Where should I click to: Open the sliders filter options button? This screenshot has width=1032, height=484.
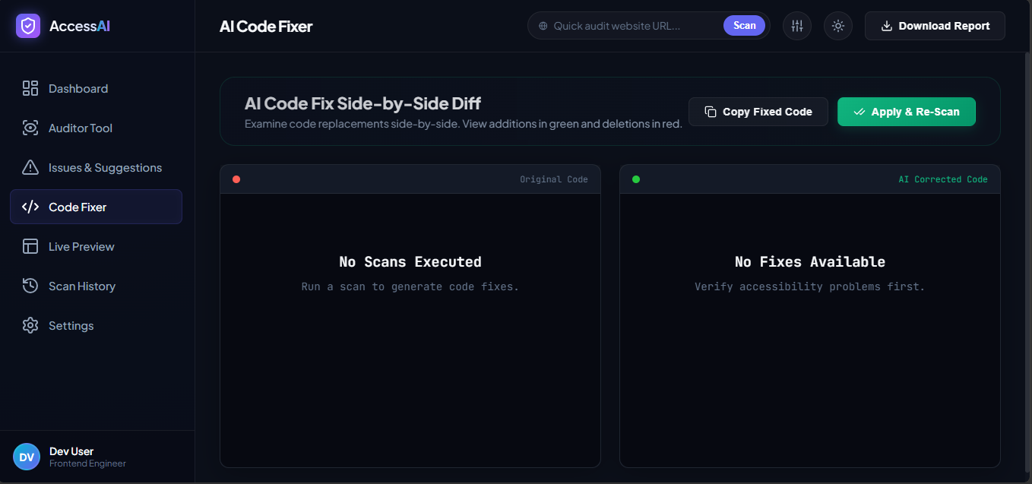click(797, 26)
